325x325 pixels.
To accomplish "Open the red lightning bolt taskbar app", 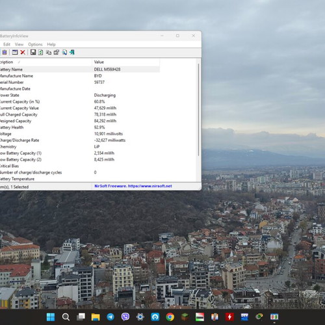I will [229, 317].
